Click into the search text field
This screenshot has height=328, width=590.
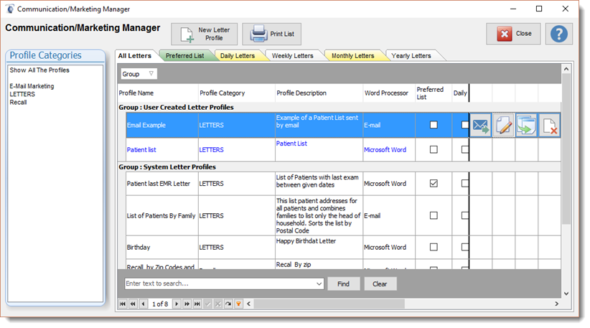tap(219, 284)
